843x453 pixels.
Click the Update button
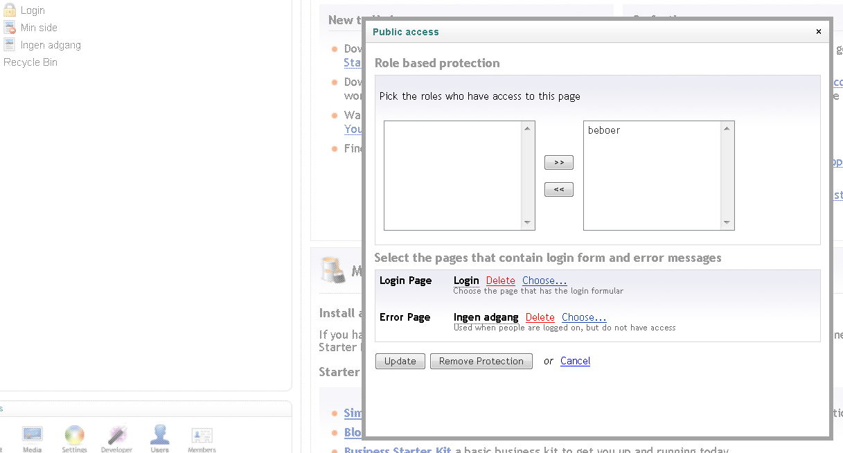pos(400,361)
